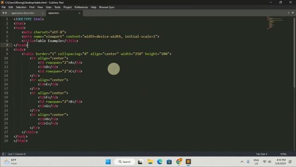The image size is (296, 167).
Task: Go to the next tab with right arrow
Action: click(x=6, y=13)
